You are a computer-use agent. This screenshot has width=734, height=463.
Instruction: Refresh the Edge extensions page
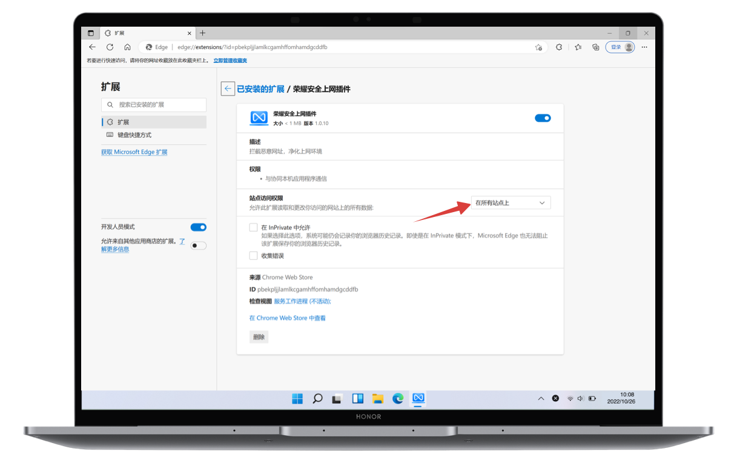(110, 47)
